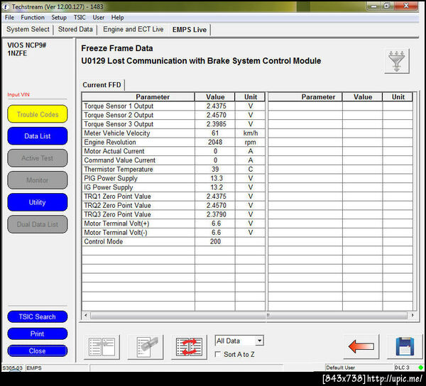The image size is (426, 386).
Task: Click the km/h unit cell
Action: point(251,133)
